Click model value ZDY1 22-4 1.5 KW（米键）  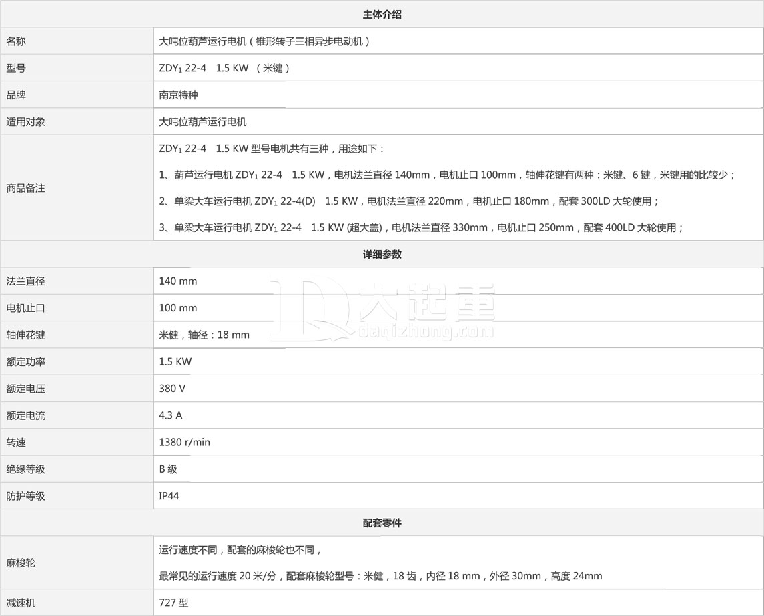pyautogui.click(x=226, y=68)
